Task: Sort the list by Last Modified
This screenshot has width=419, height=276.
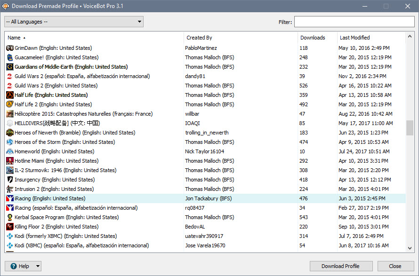Action: [355, 37]
